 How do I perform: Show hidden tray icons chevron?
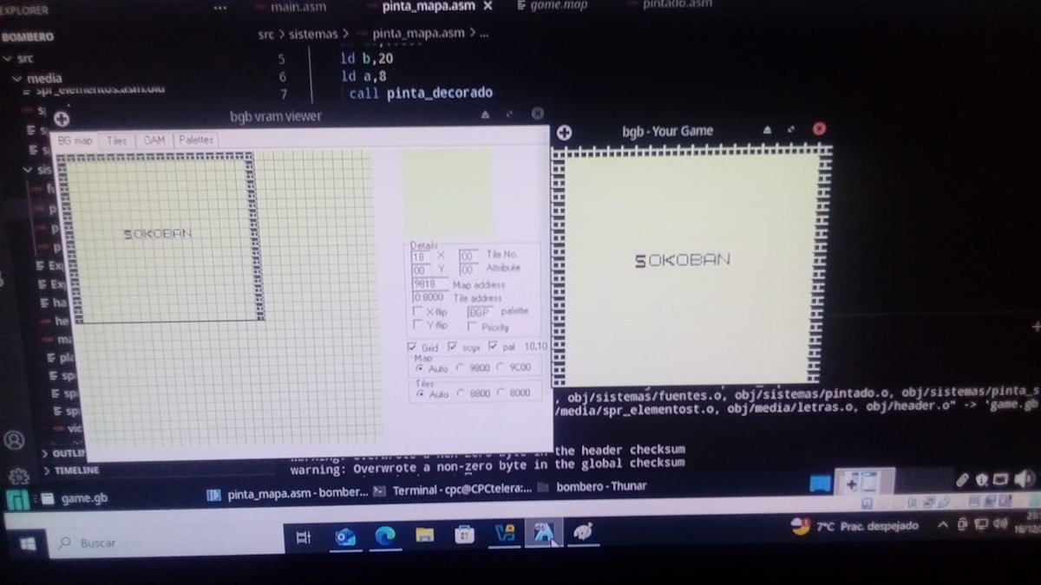click(944, 525)
